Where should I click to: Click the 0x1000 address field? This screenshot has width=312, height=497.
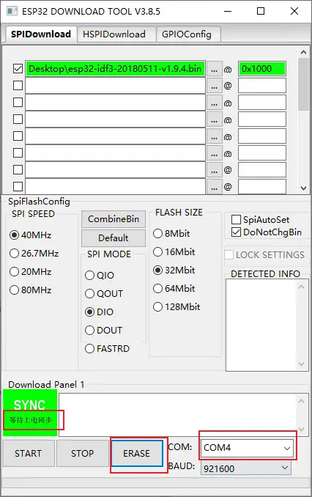262,69
